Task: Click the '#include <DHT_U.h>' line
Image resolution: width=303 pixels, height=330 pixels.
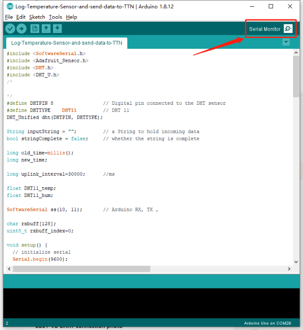Action: tap(33, 75)
